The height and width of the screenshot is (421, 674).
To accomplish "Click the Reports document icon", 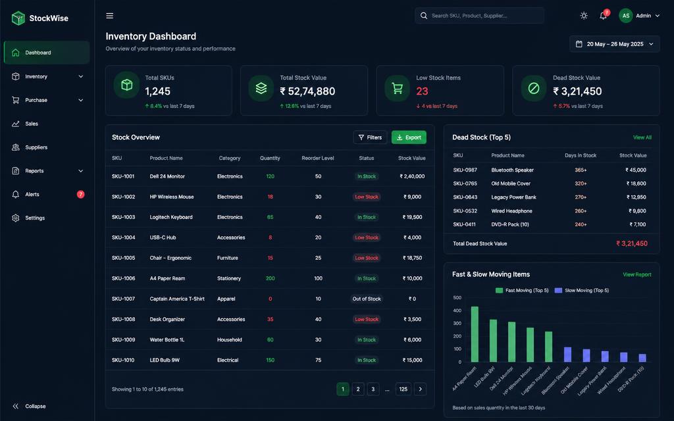I will click(x=16, y=171).
